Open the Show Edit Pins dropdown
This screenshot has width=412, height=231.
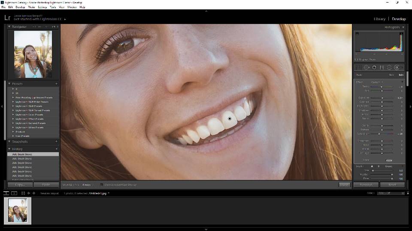tap(88, 185)
